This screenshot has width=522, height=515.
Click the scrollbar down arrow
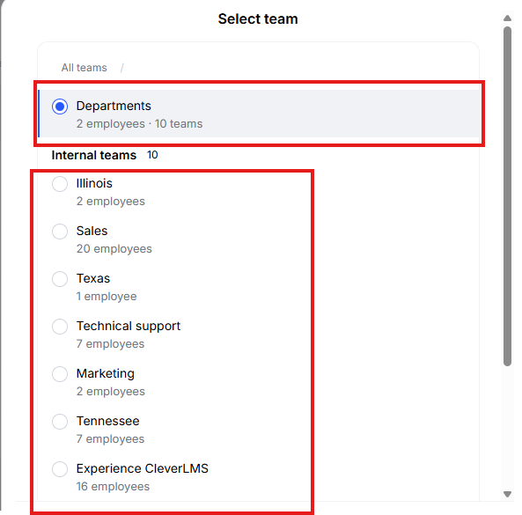click(507, 494)
